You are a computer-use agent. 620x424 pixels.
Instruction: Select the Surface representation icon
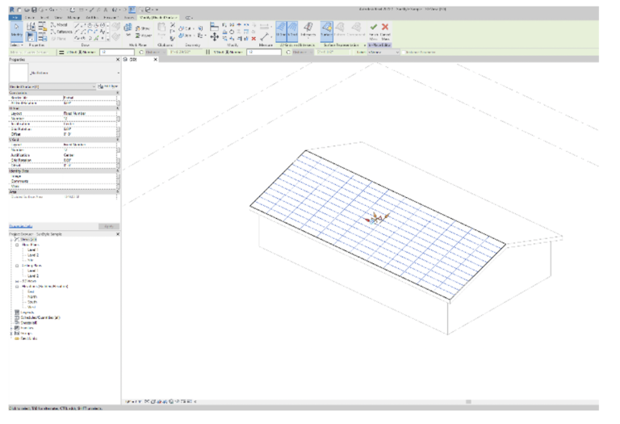coord(327,30)
